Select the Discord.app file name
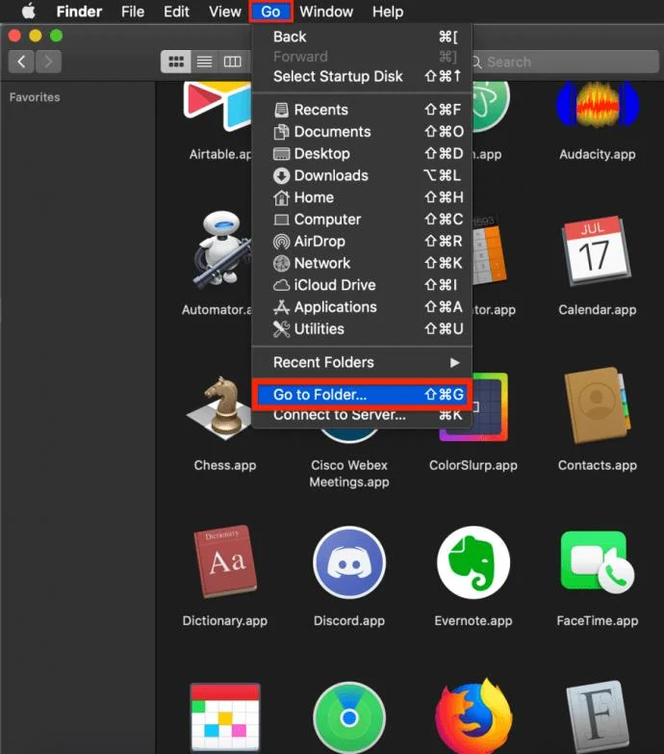Image resolution: width=664 pixels, height=754 pixels. 349,621
